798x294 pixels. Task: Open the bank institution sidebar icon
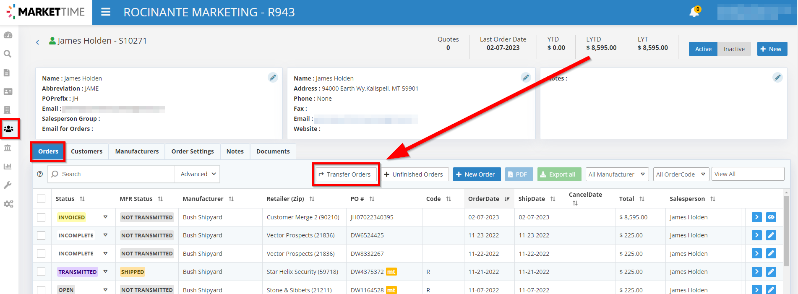coord(8,148)
